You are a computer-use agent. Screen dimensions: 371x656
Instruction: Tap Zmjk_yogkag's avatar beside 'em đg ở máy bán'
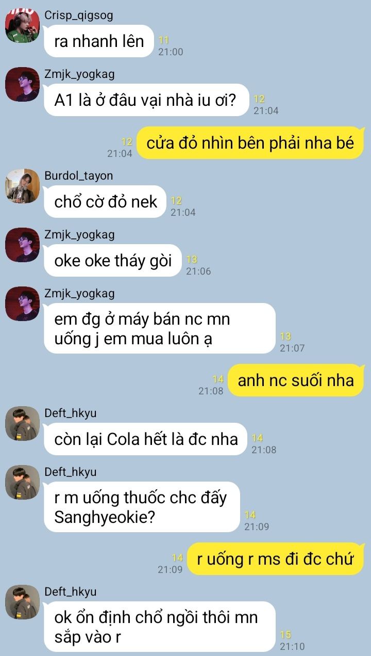22,303
